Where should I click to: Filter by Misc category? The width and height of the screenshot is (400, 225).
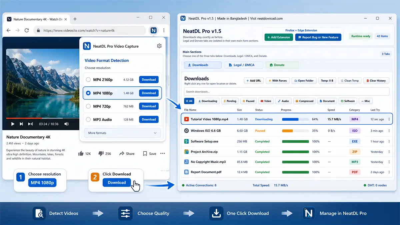coord(366,101)
